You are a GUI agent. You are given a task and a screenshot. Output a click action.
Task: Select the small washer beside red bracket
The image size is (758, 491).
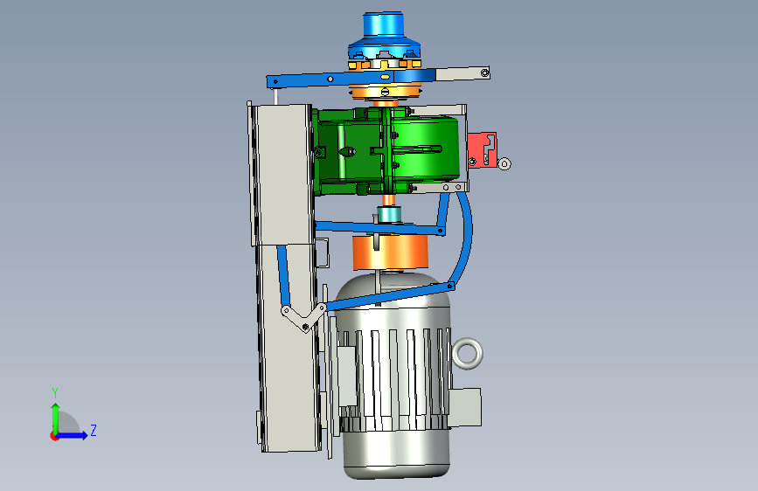[504, 164]
